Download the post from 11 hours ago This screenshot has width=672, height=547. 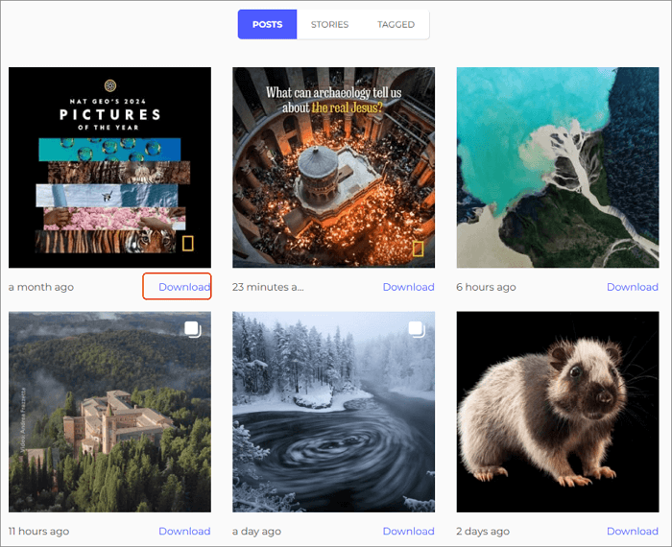coord(184,531)
